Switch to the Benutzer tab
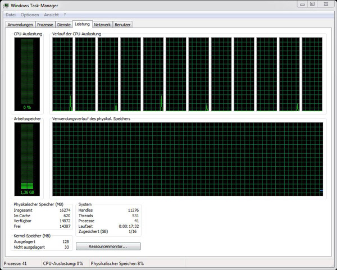337x270 pixels. tap(122, 25)
